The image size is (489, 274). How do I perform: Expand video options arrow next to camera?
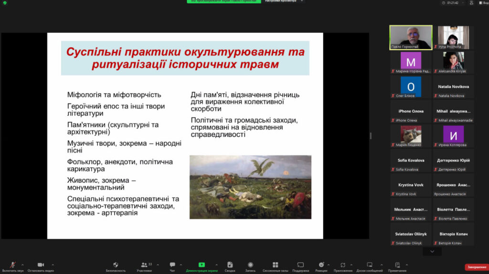pos(53,265)
